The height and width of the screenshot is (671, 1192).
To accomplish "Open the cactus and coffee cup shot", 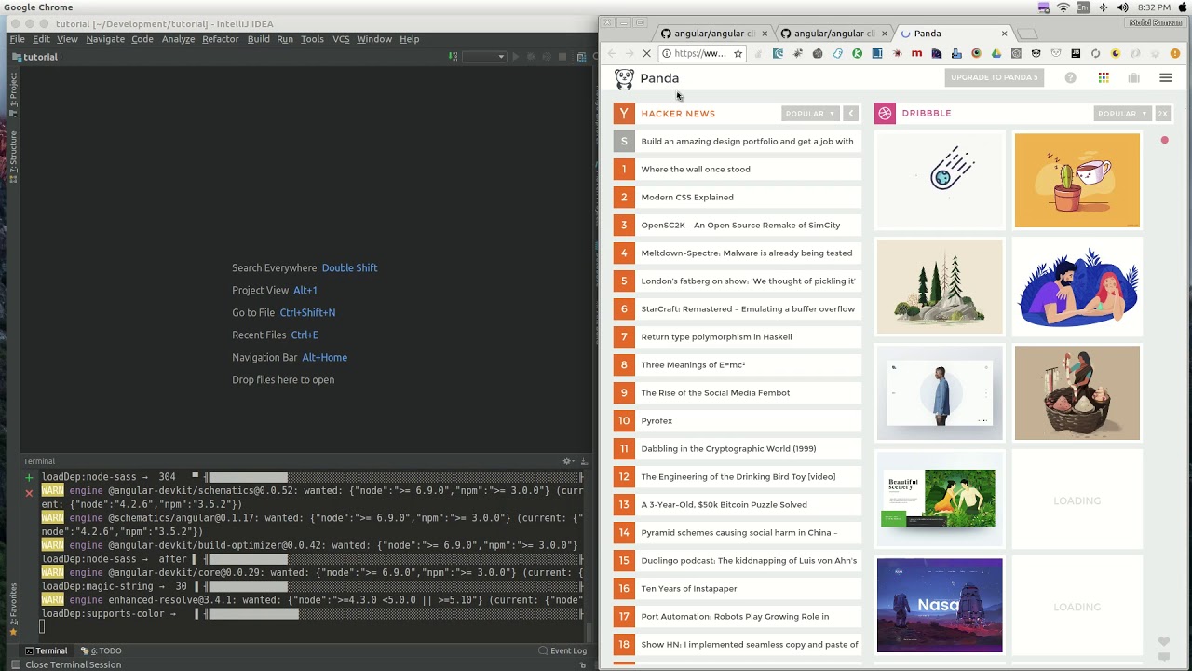I will click(1077, 181).
